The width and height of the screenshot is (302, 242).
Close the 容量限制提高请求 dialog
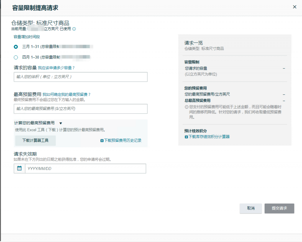click(x=294, y=7)
